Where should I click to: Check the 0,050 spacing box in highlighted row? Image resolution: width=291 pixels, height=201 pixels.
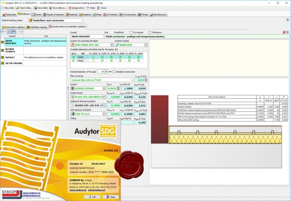pyautogui.click(x=93, y=57)
